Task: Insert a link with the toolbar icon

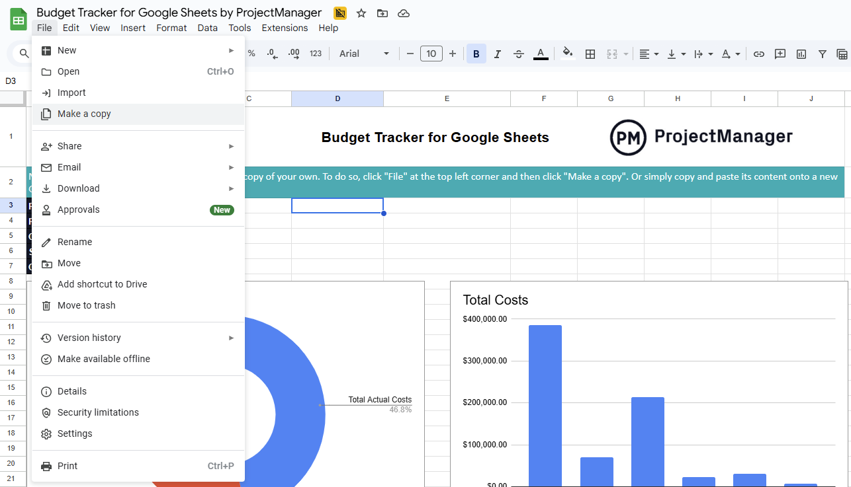Action: (x=759, y=54)
